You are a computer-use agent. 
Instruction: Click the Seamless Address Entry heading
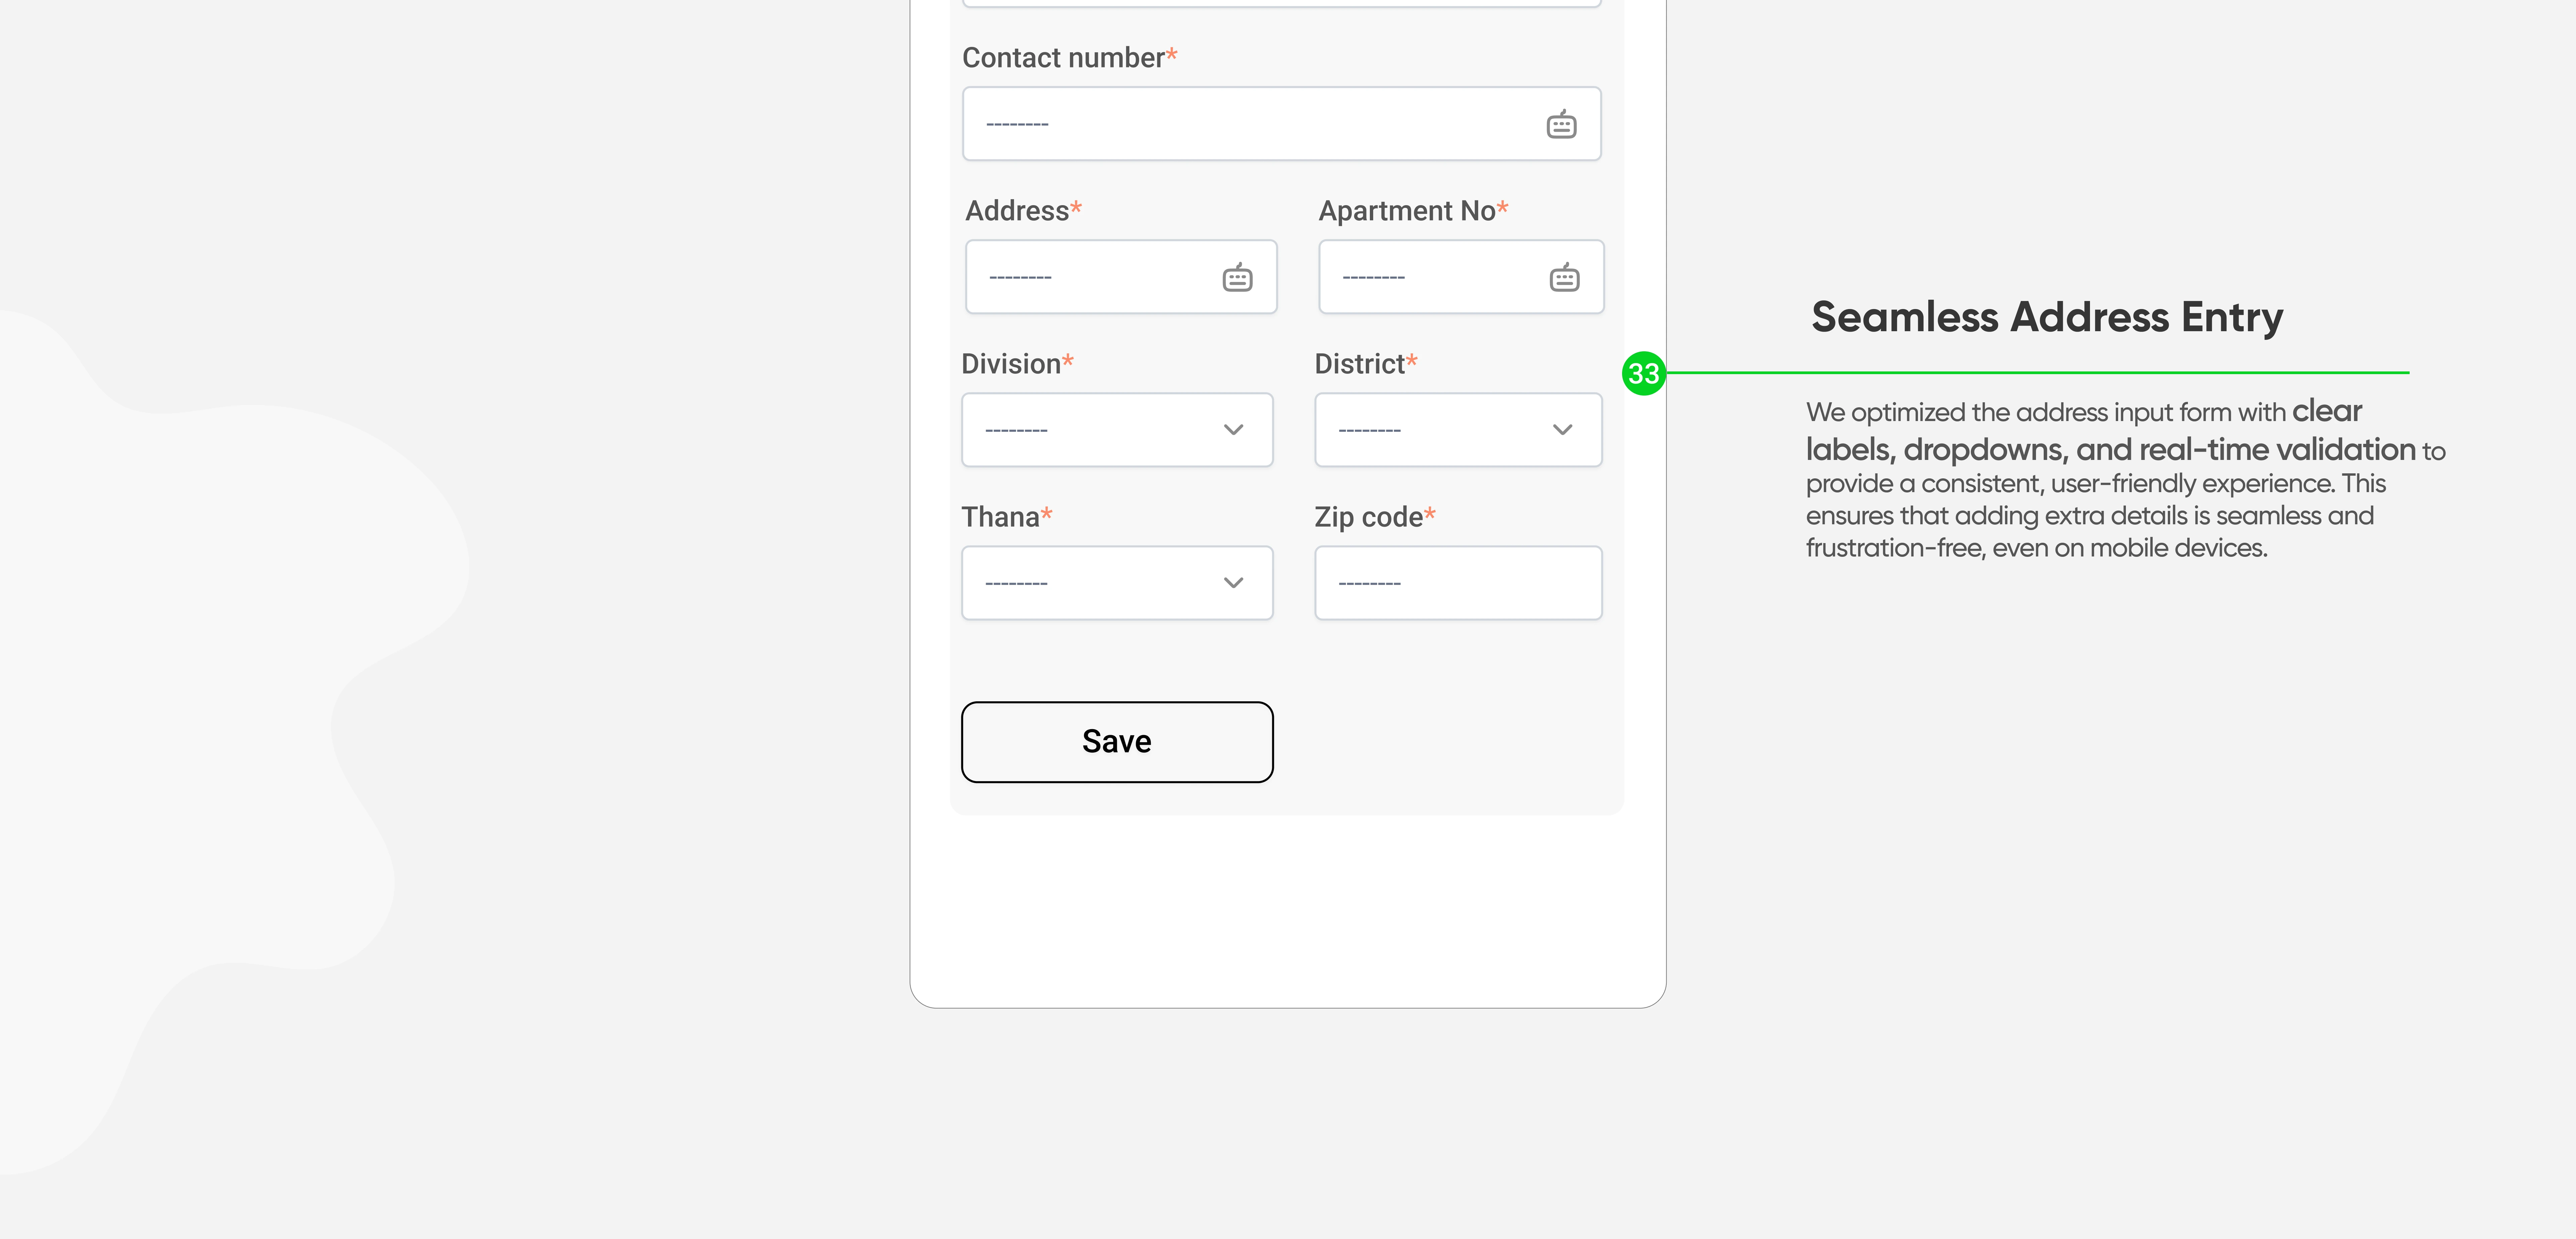(x=2047, y=318)
